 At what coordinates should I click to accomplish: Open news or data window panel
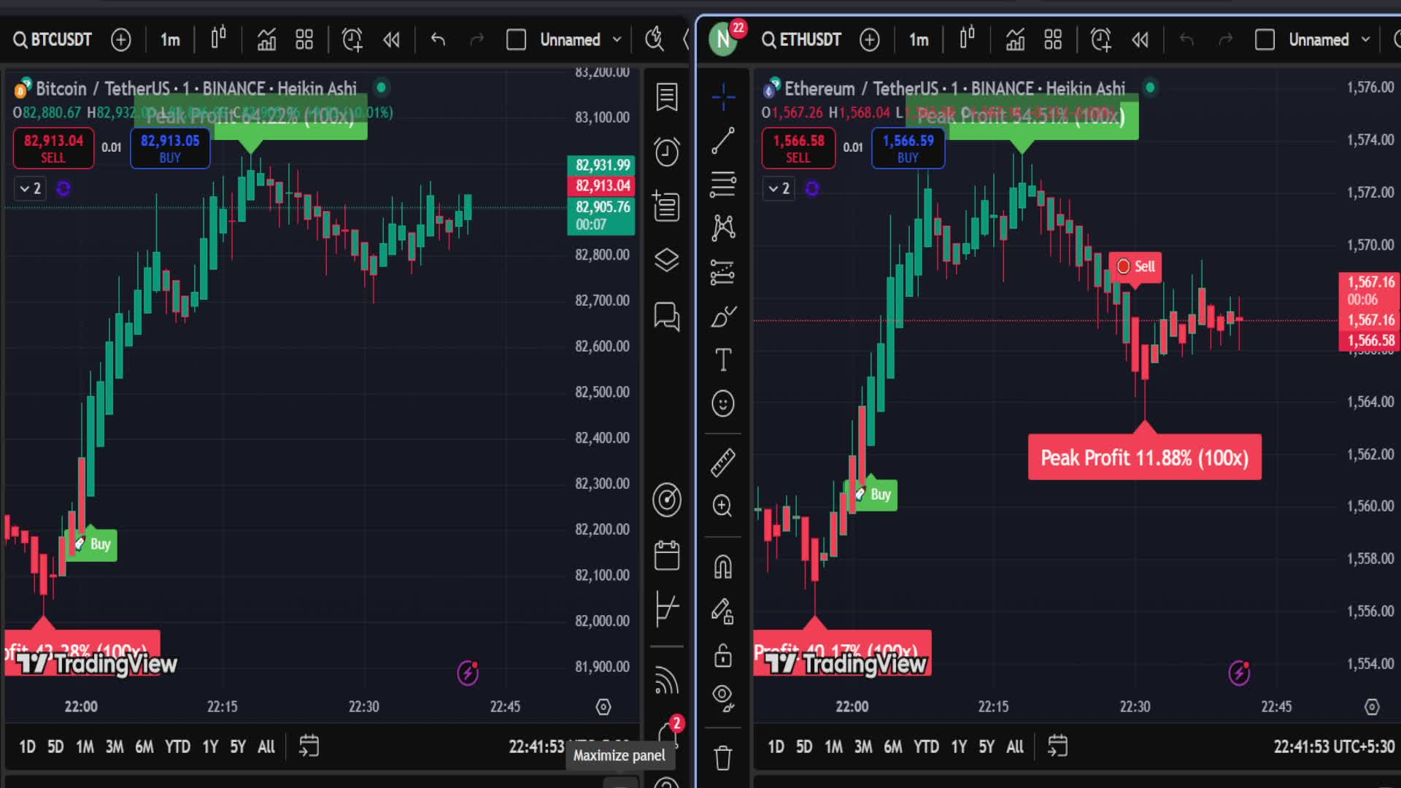click(666, 206)
